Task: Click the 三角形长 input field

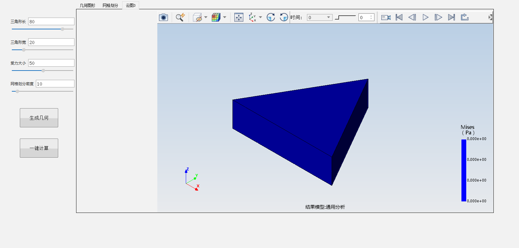Action: point(51,21)
